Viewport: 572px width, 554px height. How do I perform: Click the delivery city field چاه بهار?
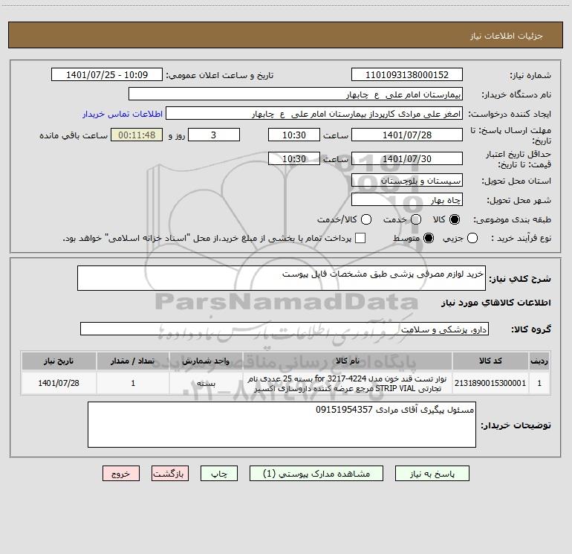[x=407, y=199]
